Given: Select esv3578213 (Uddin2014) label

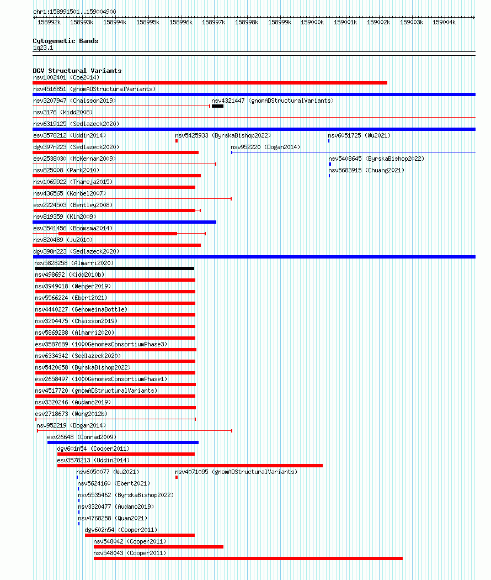Looking at the screenshot, I should (93, 460).
